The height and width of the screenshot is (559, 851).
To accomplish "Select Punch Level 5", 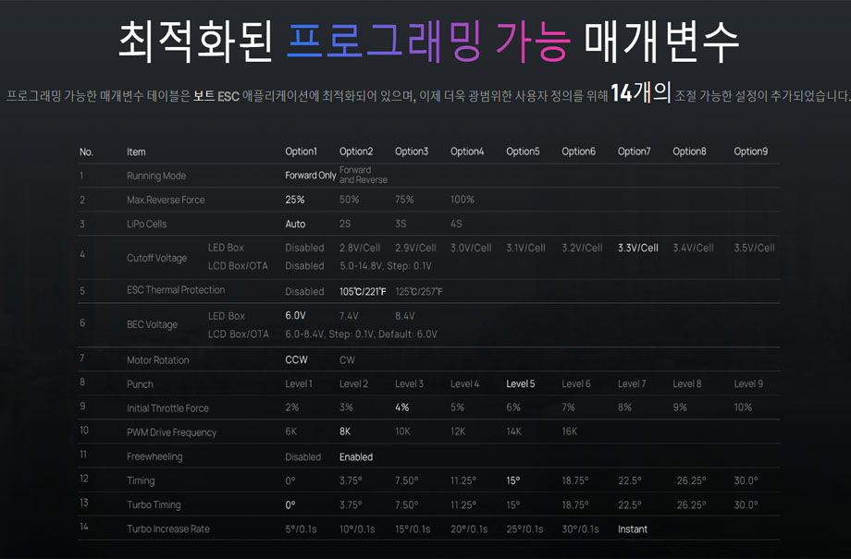I will click(x=520, y=384).
